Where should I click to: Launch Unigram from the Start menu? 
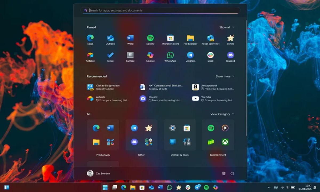[190, 55]
